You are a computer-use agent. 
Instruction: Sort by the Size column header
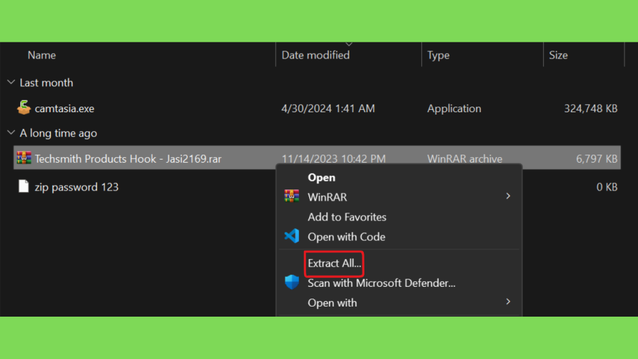tap(558, 55)
